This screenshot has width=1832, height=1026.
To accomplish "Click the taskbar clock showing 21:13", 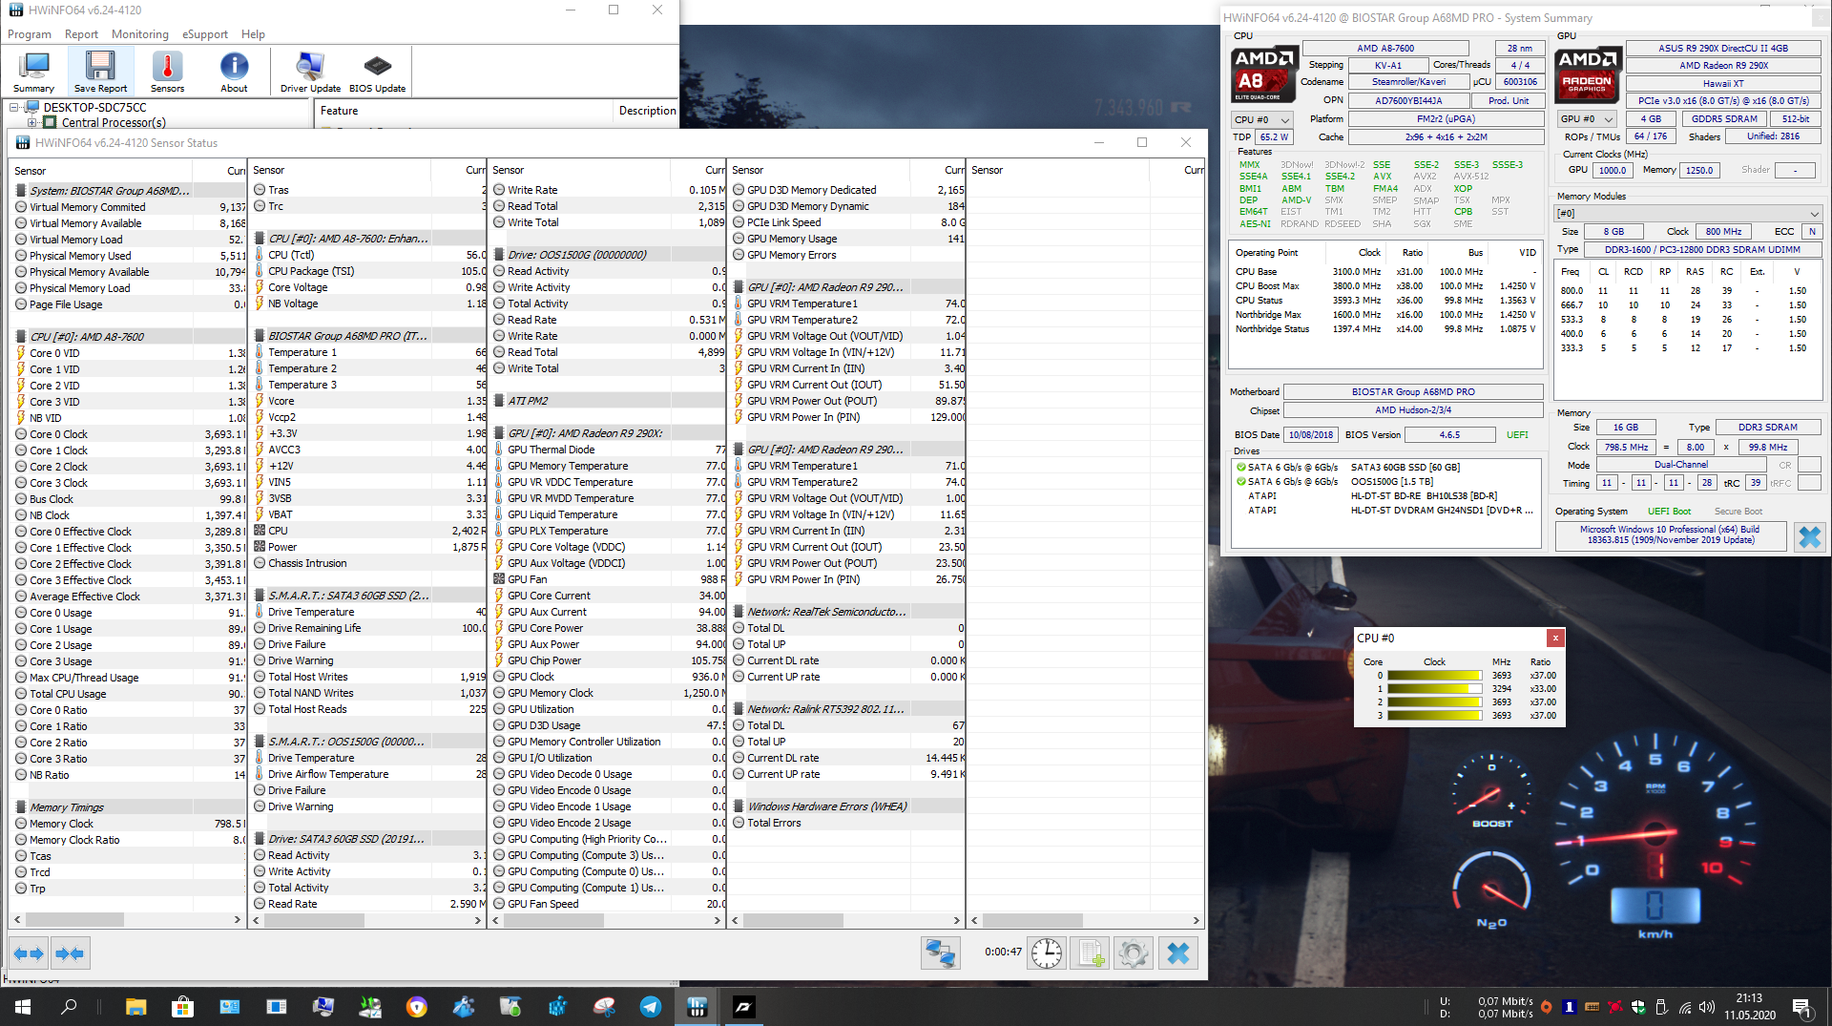I will (x=1749, y=1007).
